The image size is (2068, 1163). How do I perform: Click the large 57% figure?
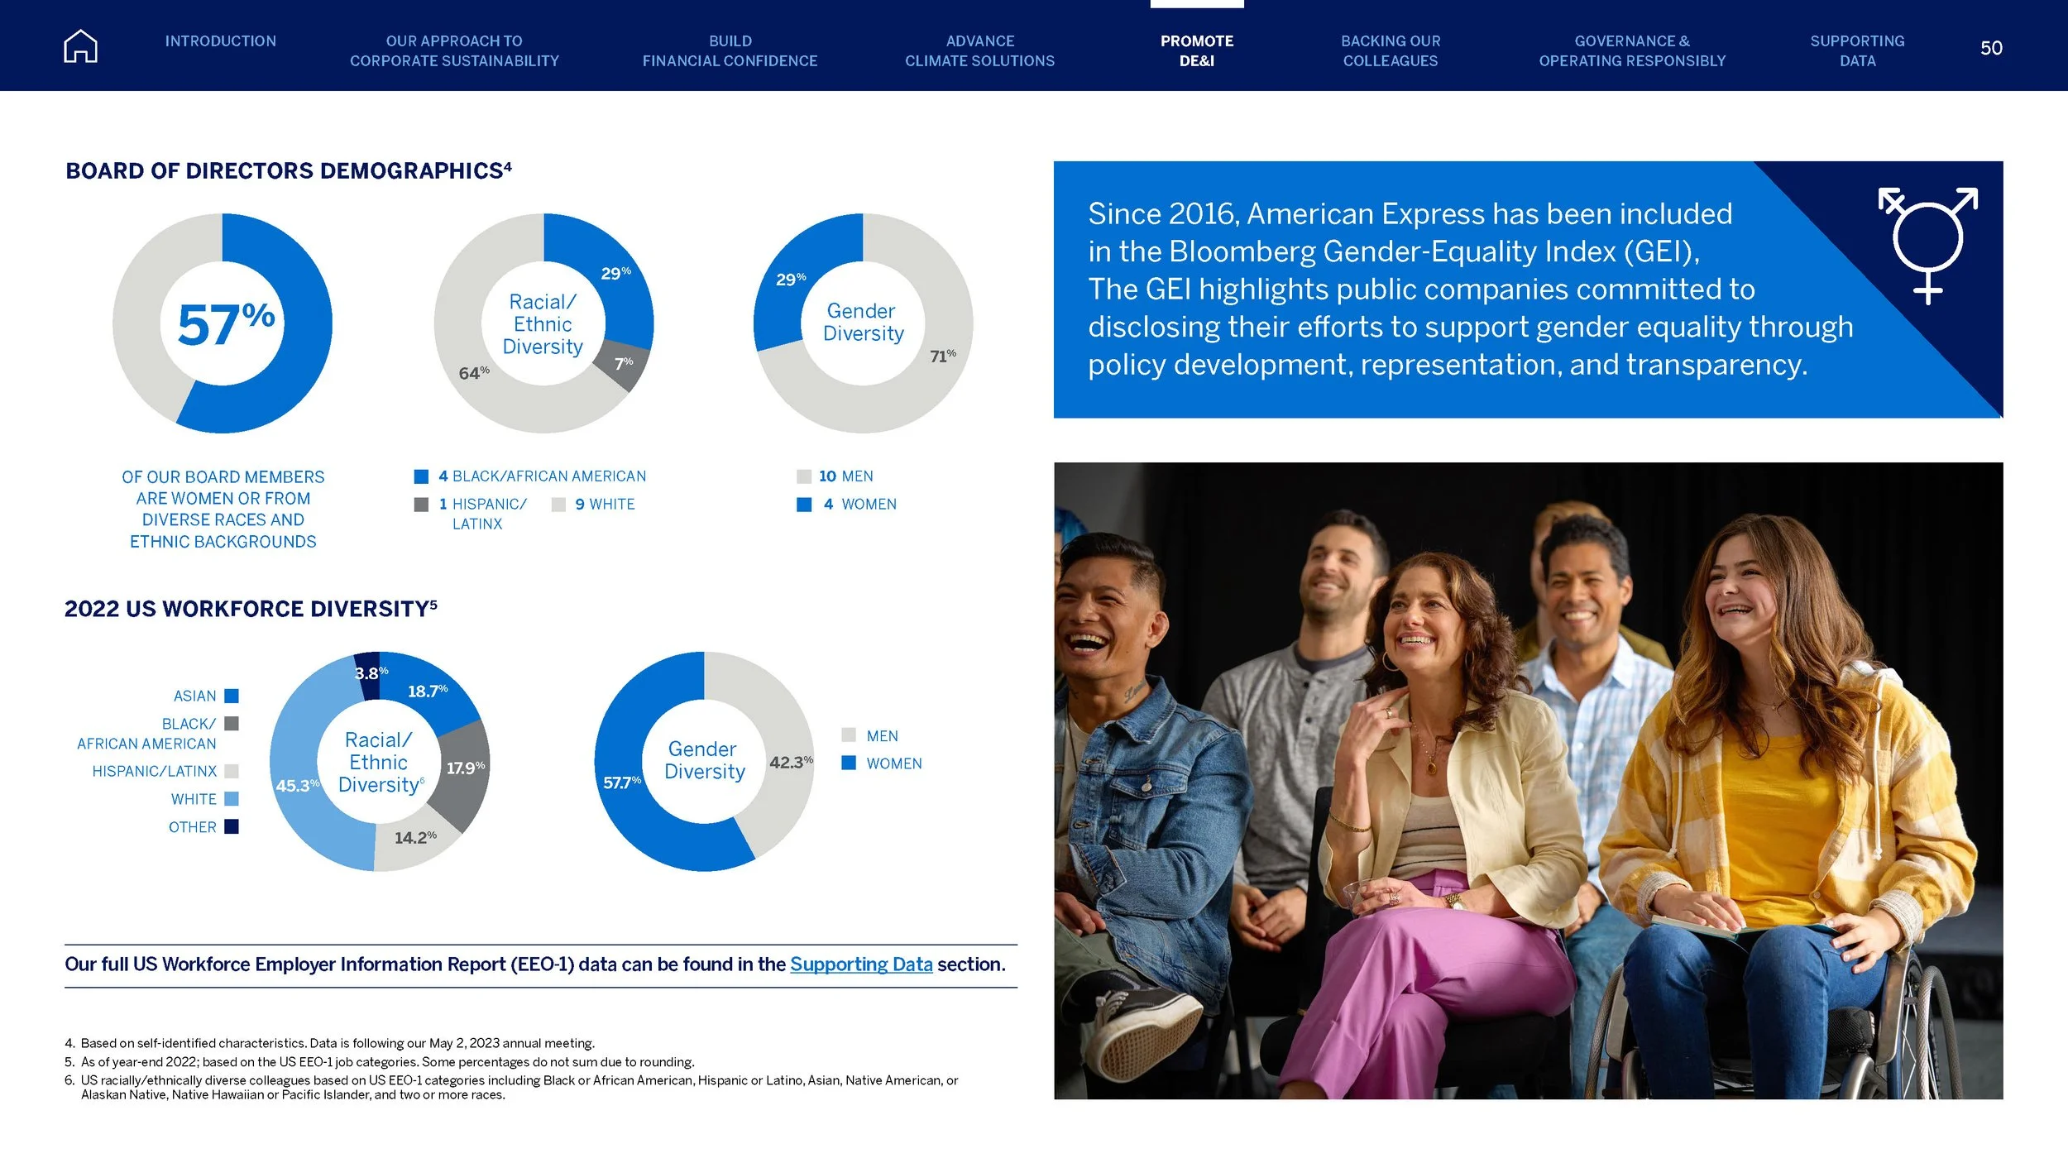point(226,323)
